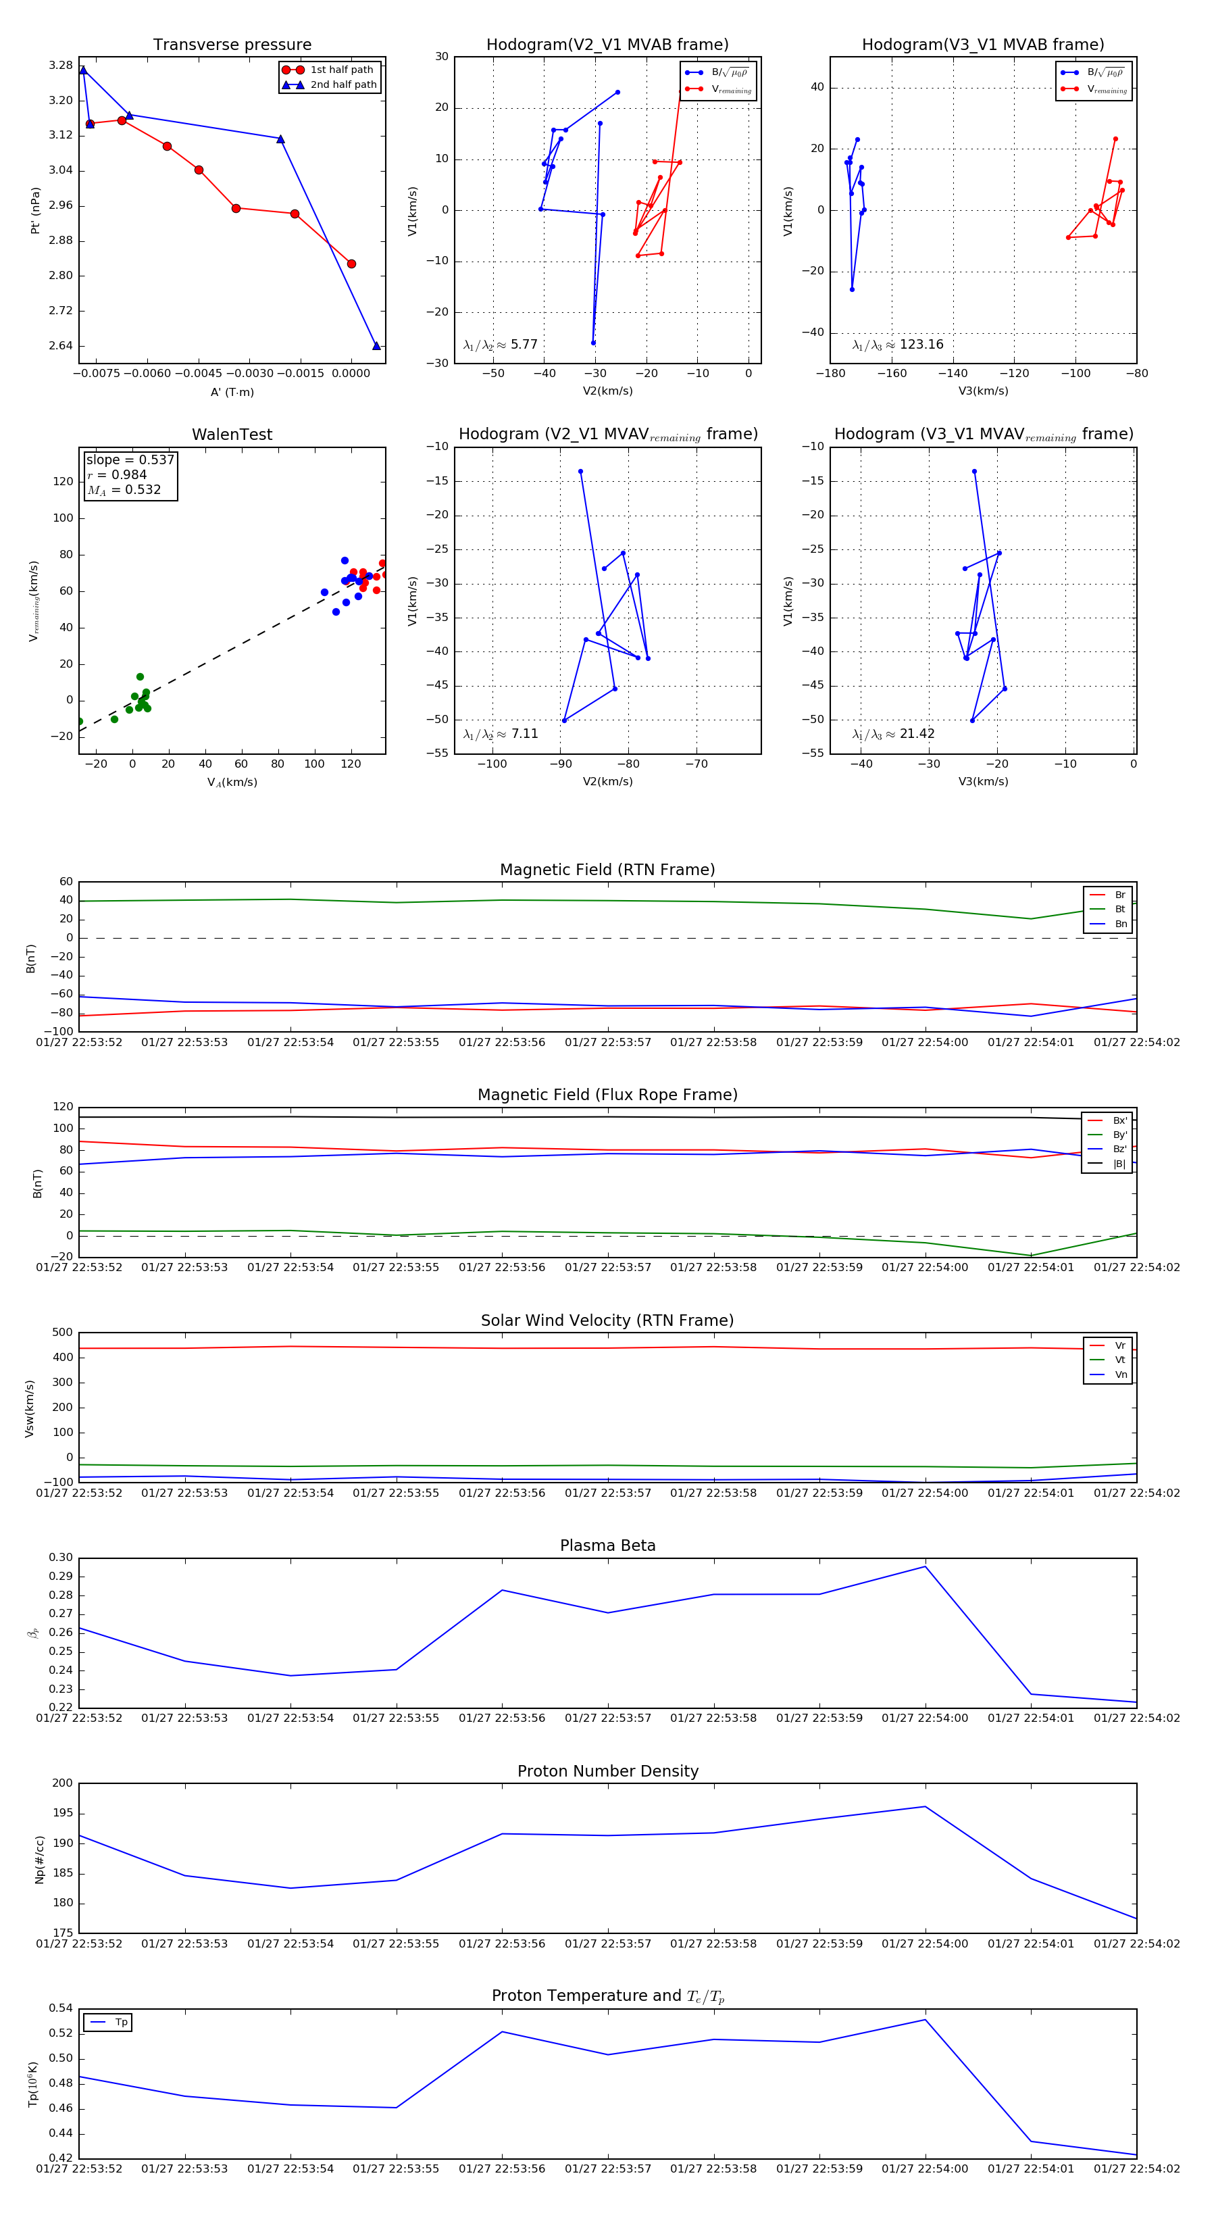Click the "Hodogram(V2_V1 MVAB frame)" title
The width and height of the screenshot is (1216, 2230).
[x=607, y=45]
